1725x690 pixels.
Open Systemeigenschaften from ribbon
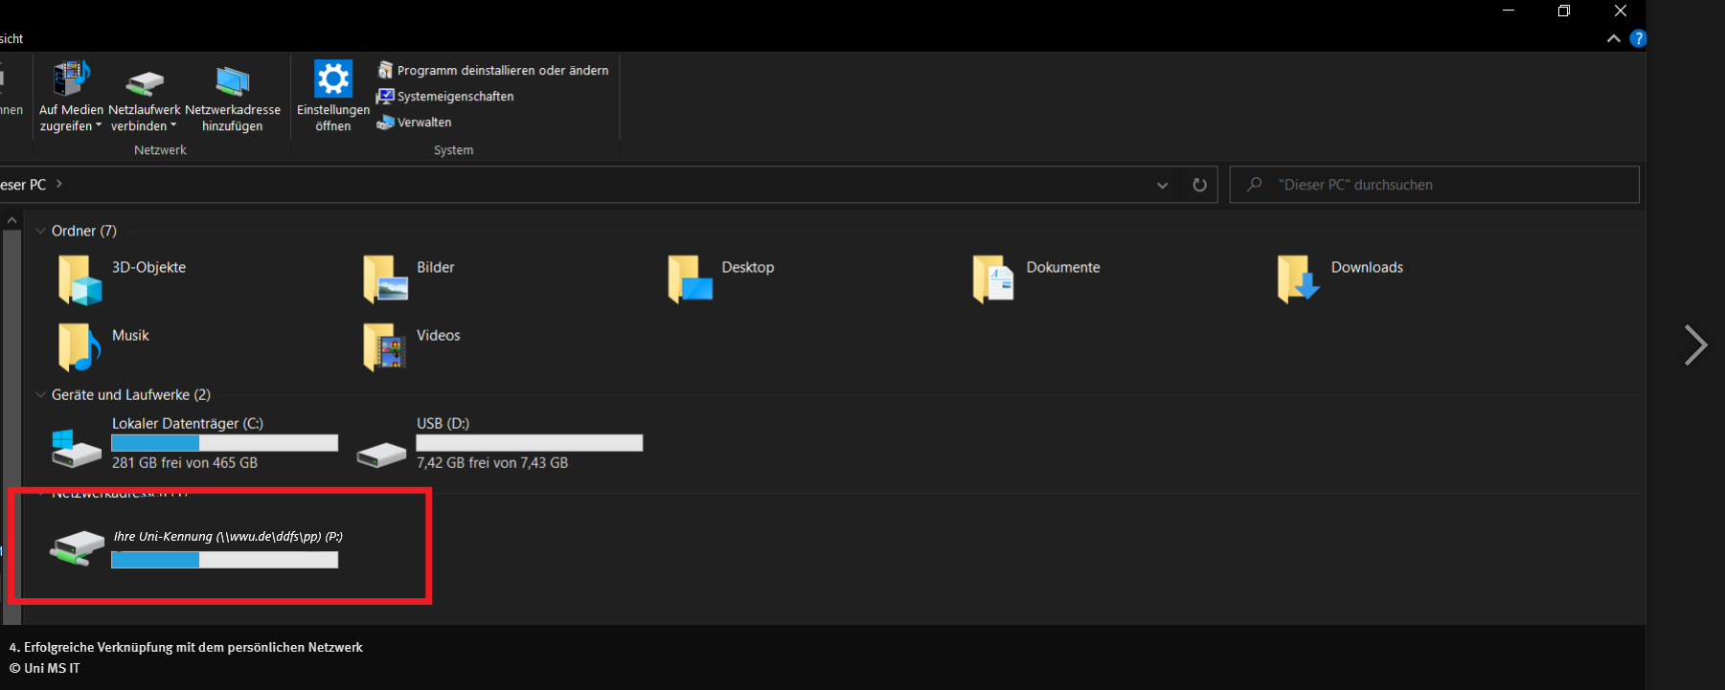pyautogui.click(x=445, y=97)
